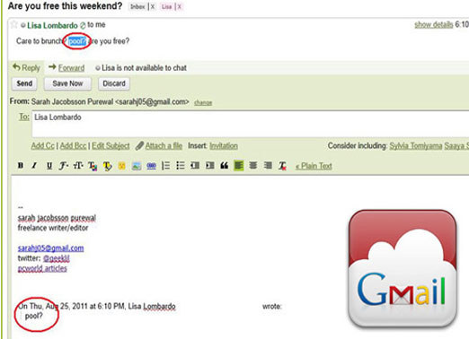The width and height of the screenshot is (469, 339).
Task: Apply numbered list formatting
Action: (165, 166)
